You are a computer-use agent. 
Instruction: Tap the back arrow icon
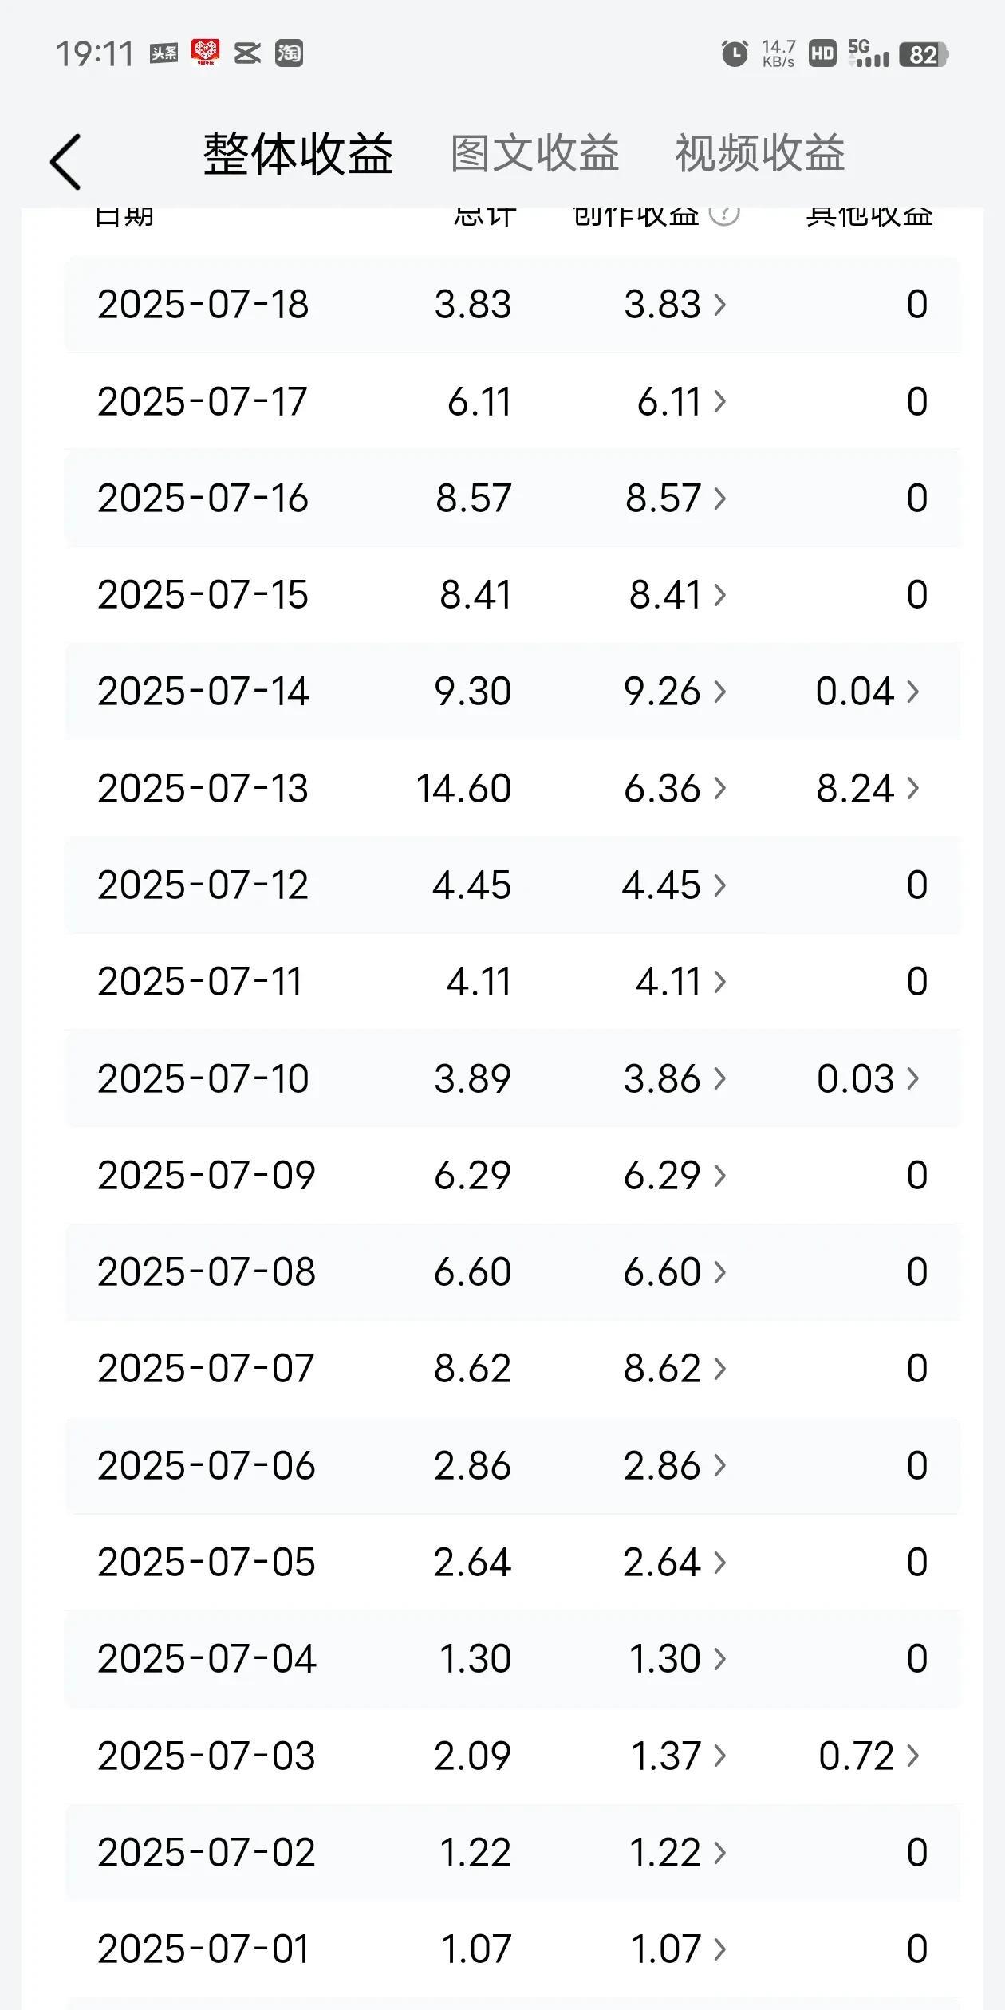click(66, 162)
